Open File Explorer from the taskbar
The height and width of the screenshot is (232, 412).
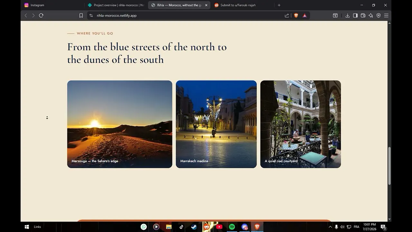(x=169, y=227)
